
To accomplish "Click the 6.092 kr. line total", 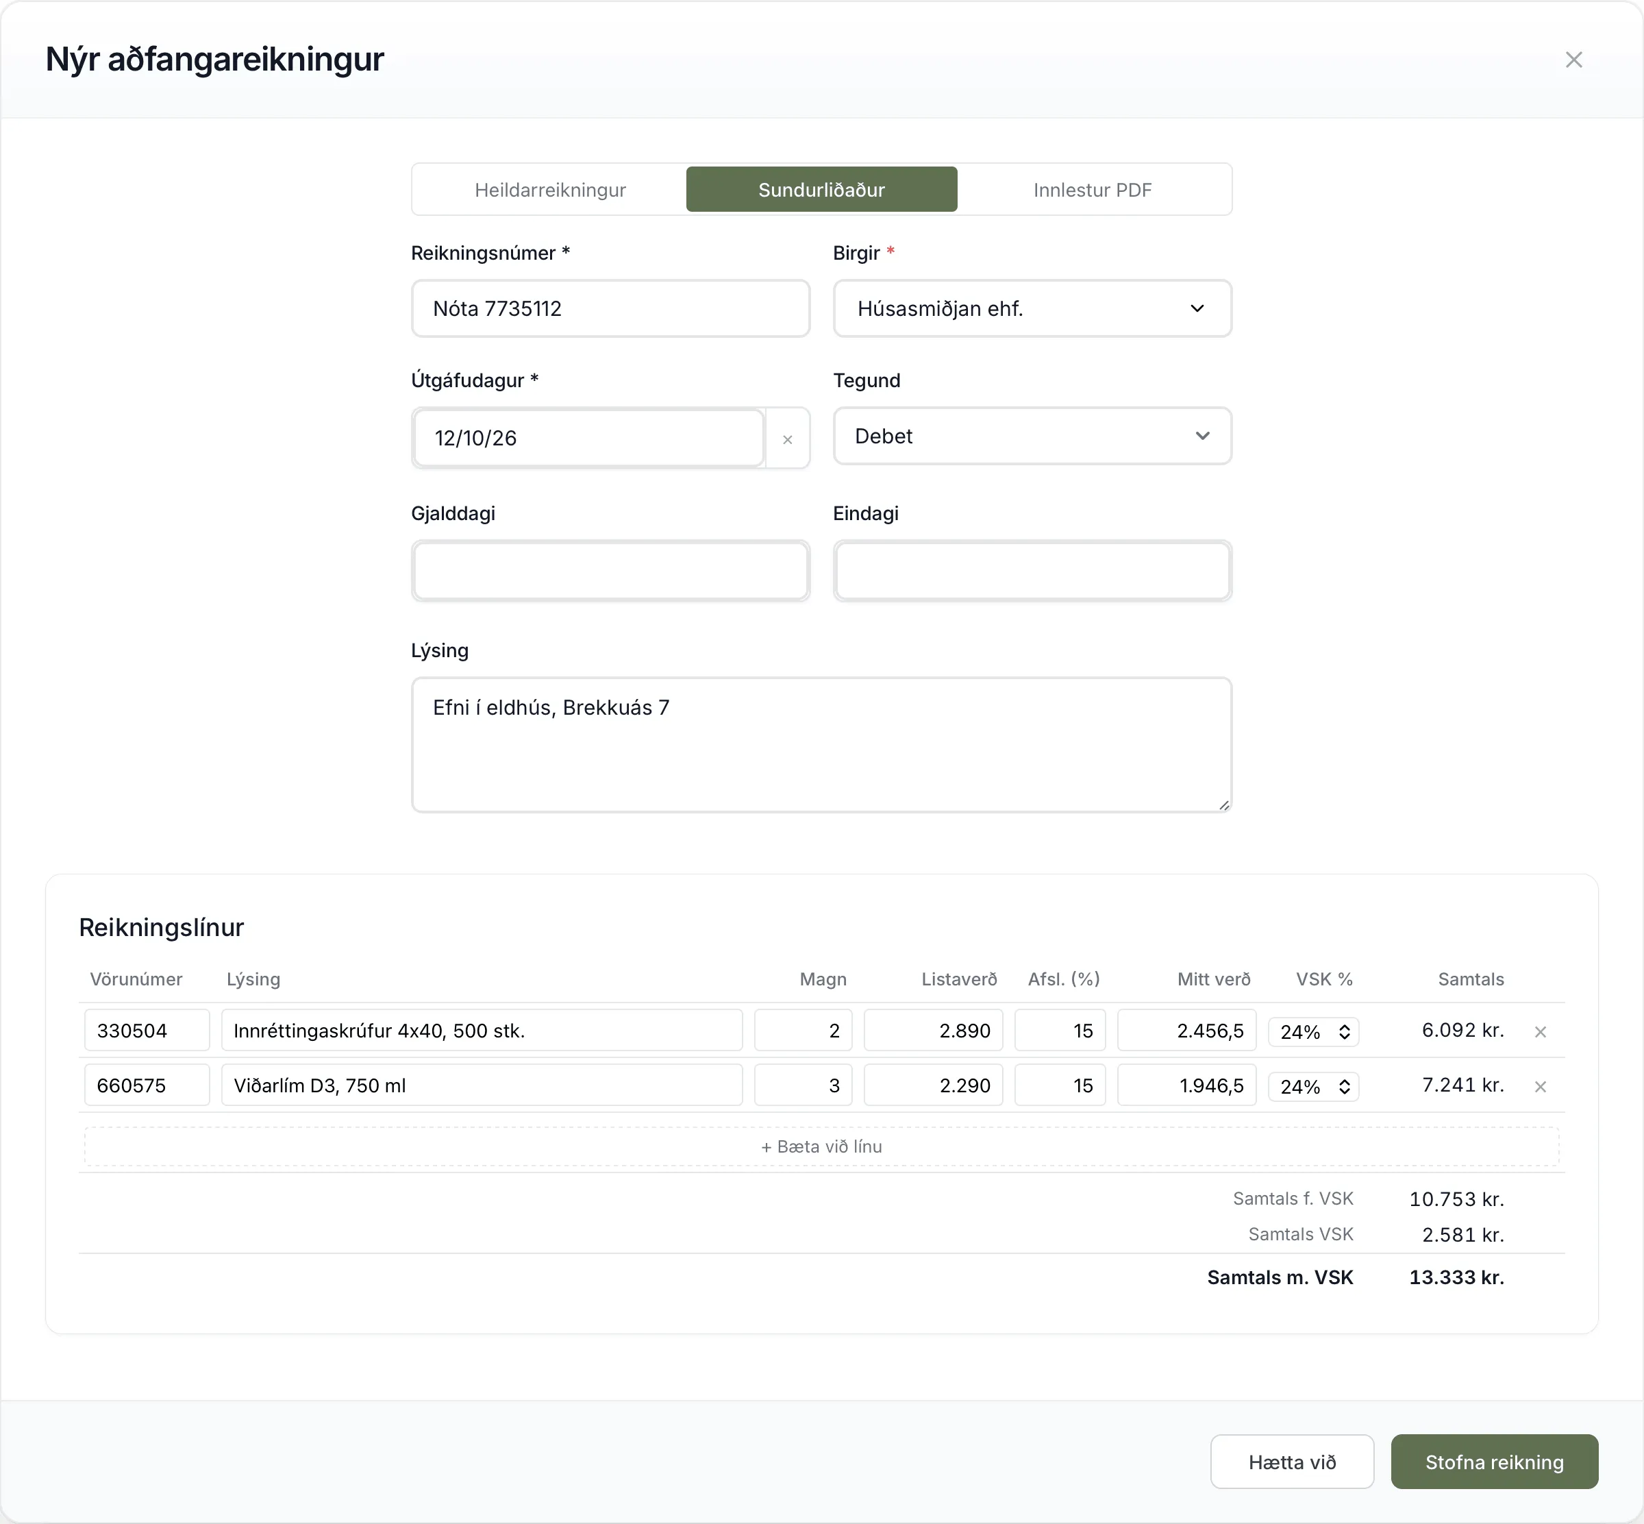I will tap(1462, 1030).
